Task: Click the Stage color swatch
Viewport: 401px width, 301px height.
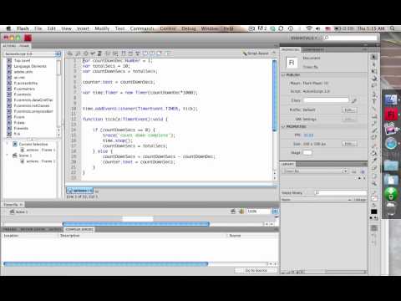Action: [307, 152]
